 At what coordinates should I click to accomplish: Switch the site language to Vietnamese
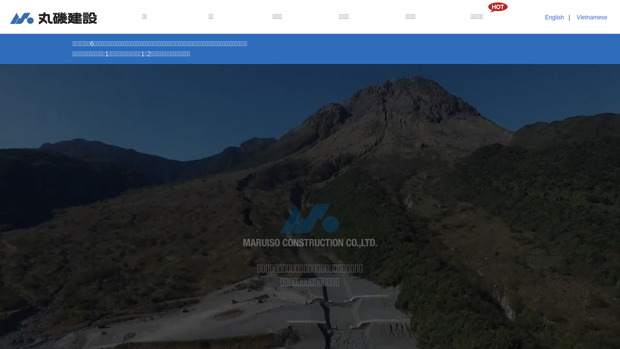591,17
